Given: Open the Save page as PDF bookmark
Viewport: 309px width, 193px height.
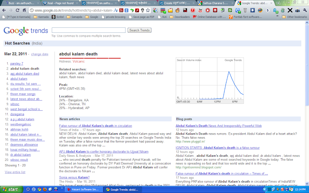Looking at the screenshot, I should [141, 17].
